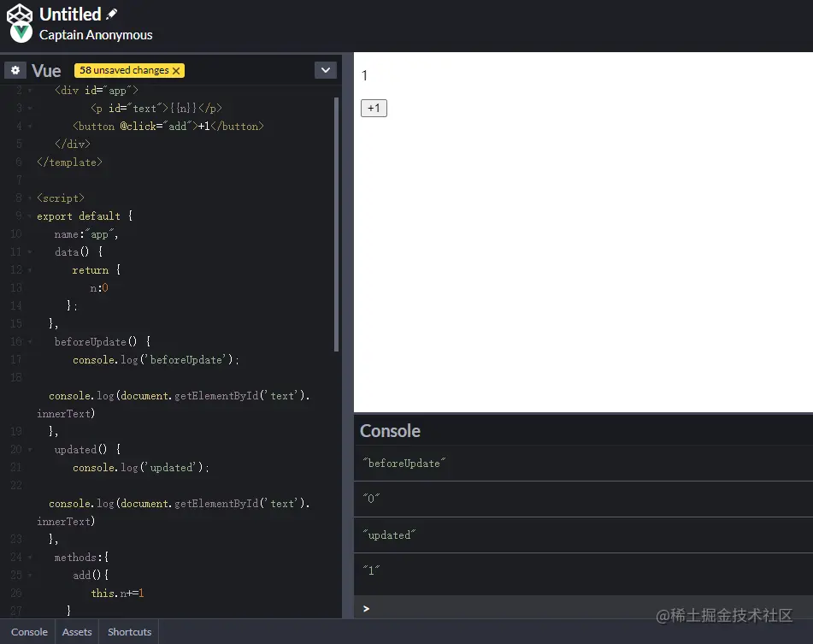813x644 pixels.
Task: Open the Console footer tab
Action: point(29,631)
